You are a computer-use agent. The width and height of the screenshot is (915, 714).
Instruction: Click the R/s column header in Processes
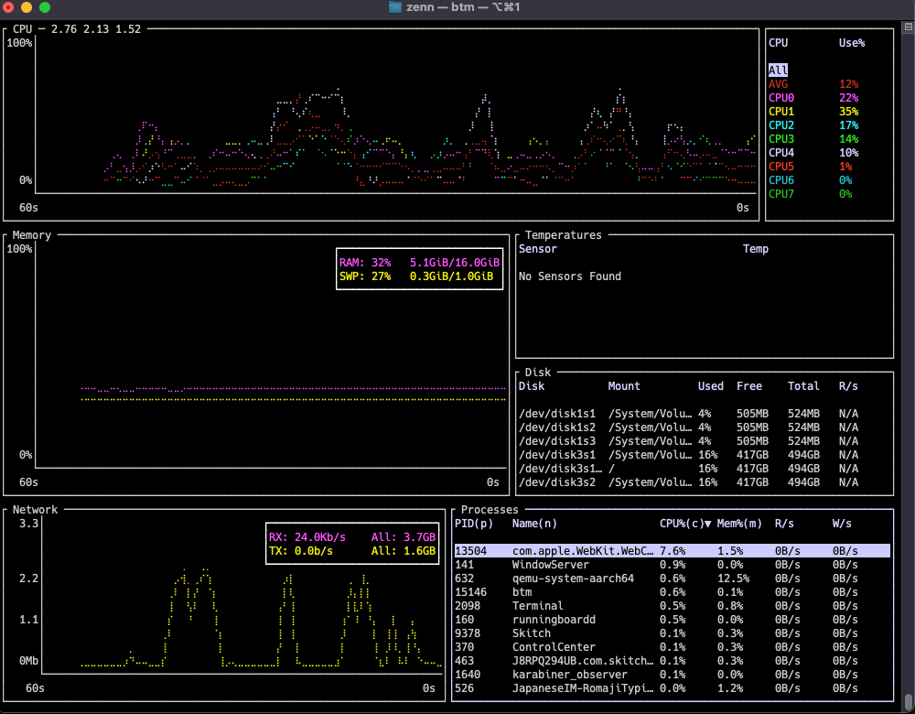click(x=784, y=524)
